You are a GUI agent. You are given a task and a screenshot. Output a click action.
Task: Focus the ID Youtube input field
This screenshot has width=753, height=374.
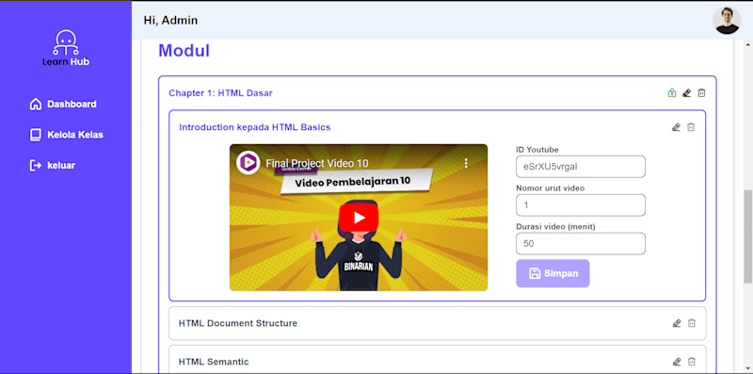coord(581,167)
